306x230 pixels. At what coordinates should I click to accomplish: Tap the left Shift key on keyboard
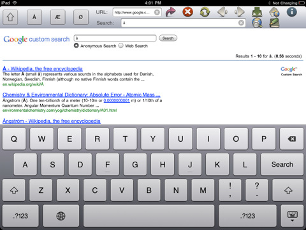click(14, 190)
